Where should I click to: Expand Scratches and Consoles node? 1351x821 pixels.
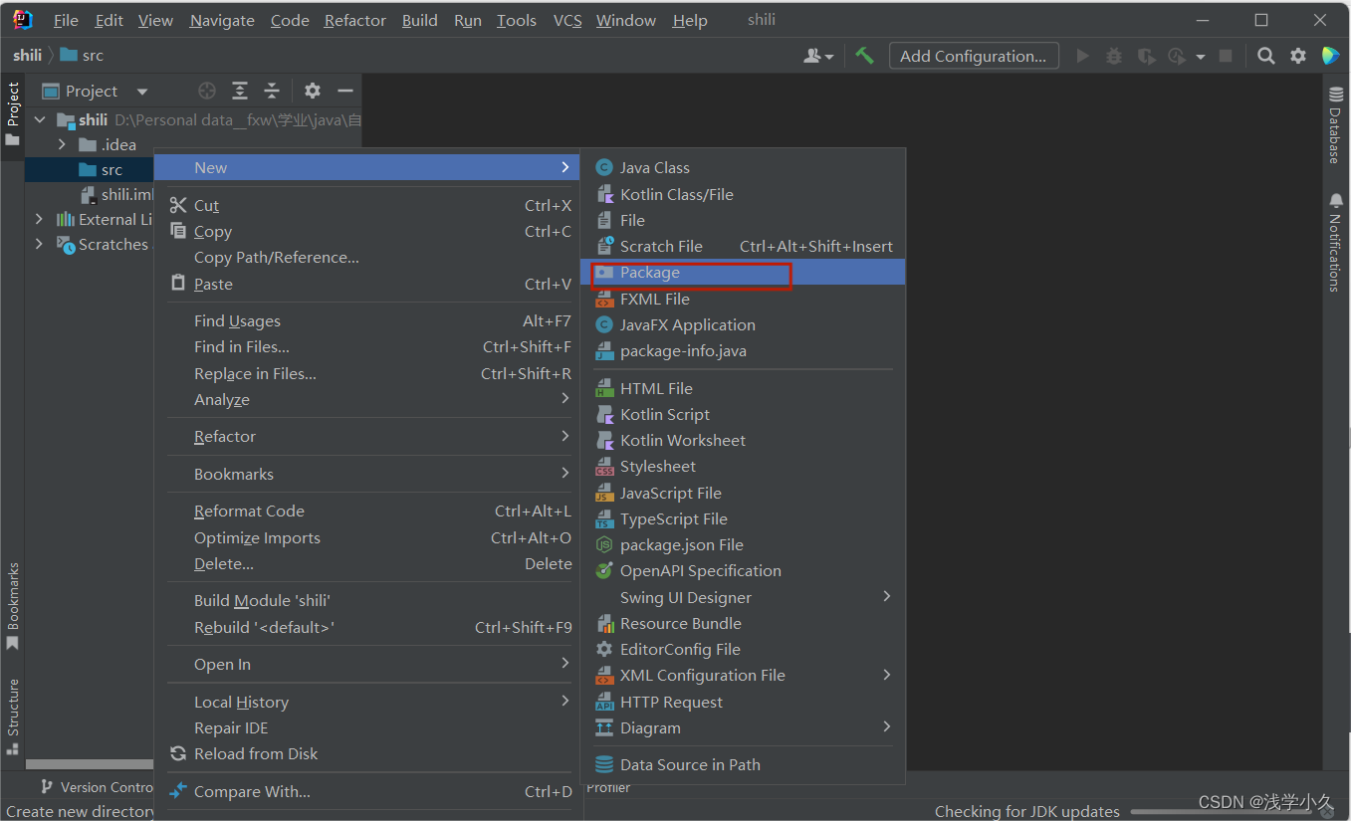[40, 244]
